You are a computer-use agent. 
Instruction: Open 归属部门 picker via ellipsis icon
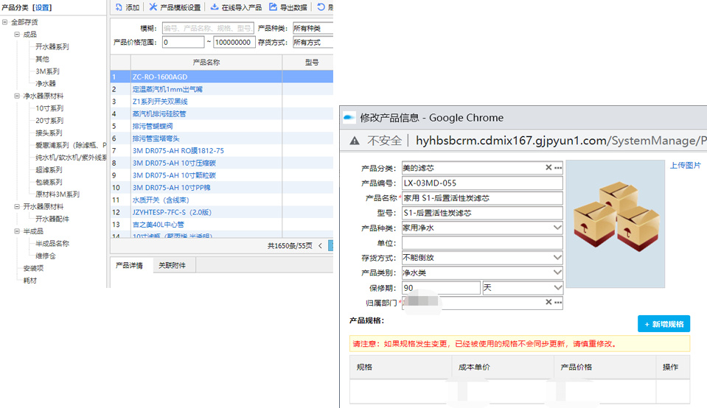pos(558,303)
